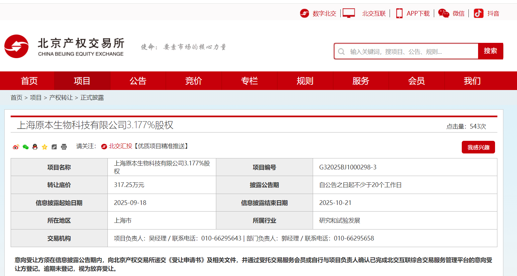Open the 微信 link in the top bar
Screen dimensions: 517x276
click(x=458, y=13)
